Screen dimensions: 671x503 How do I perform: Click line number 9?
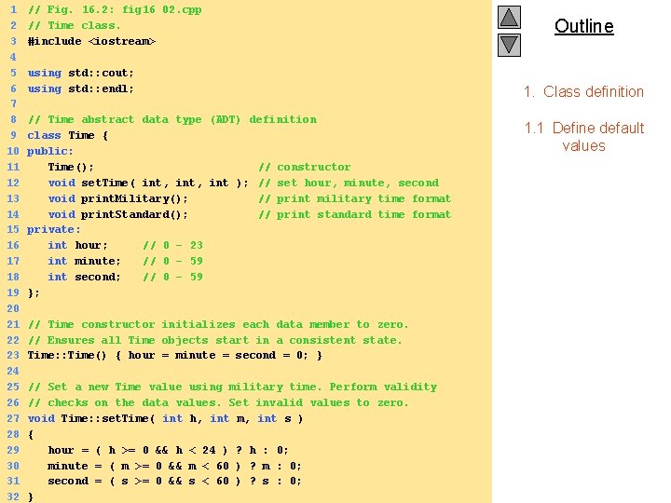(x=13, y=135)
